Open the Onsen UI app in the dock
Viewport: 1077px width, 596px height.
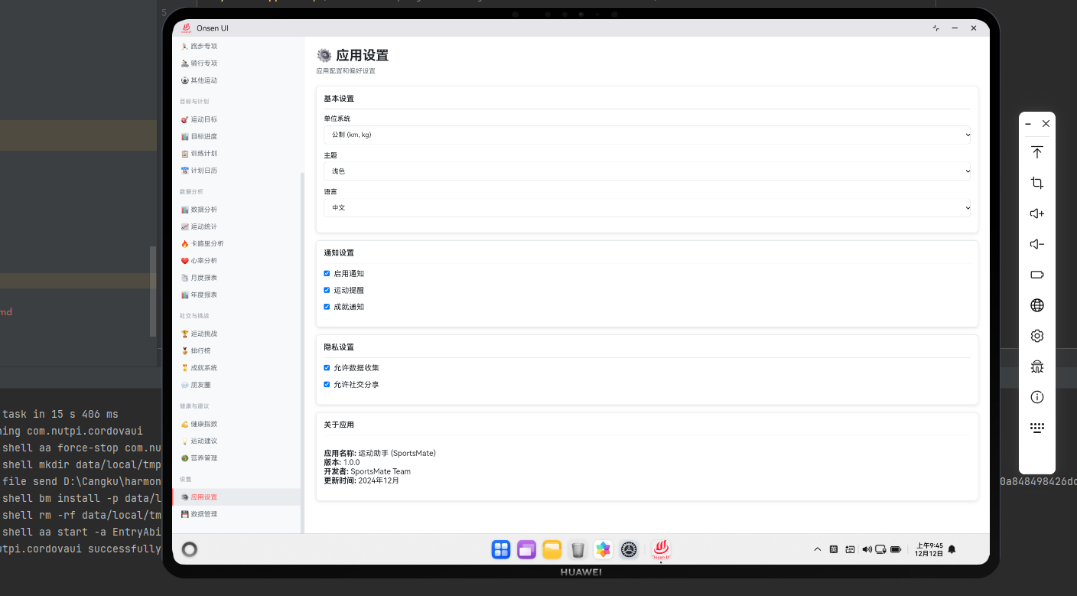tap(660, 549)
